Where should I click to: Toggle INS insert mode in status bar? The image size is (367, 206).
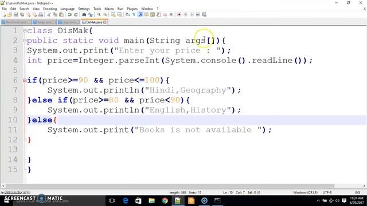click(x=357, y=192)
